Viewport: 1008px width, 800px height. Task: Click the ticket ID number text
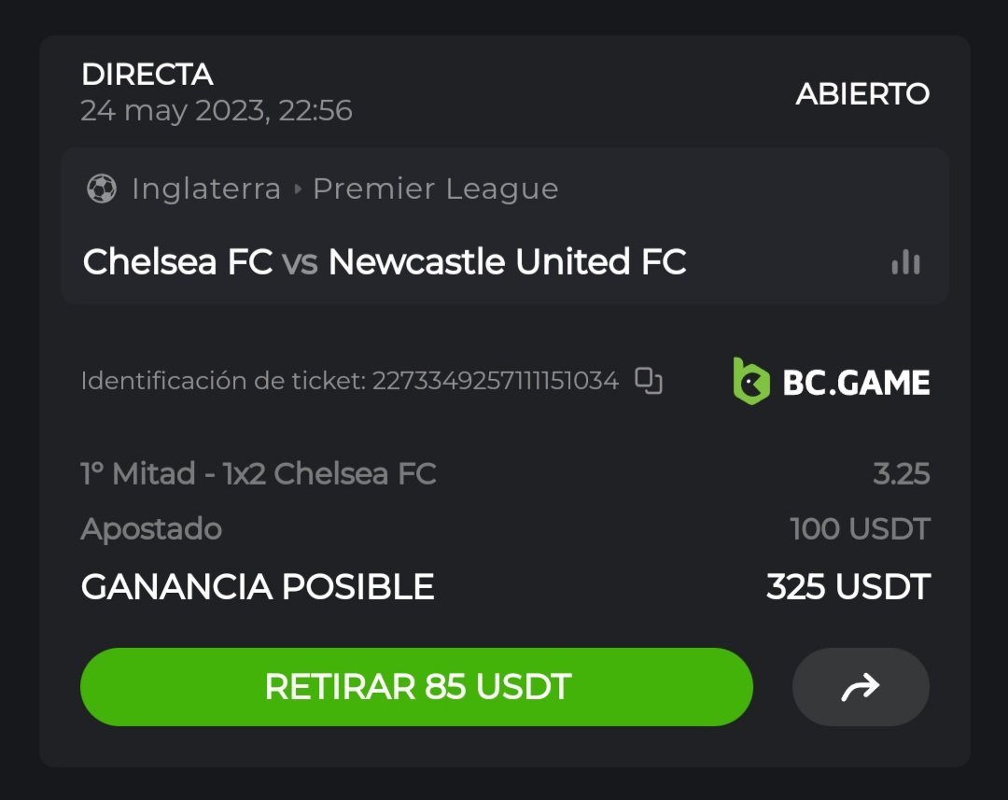point(495,381)
